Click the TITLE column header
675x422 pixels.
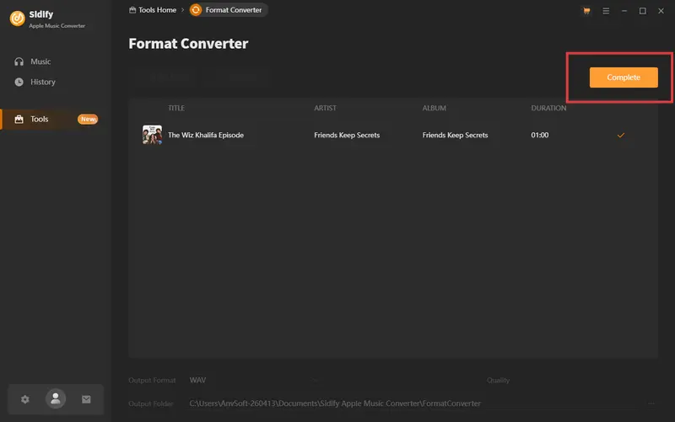pos(176,108)
